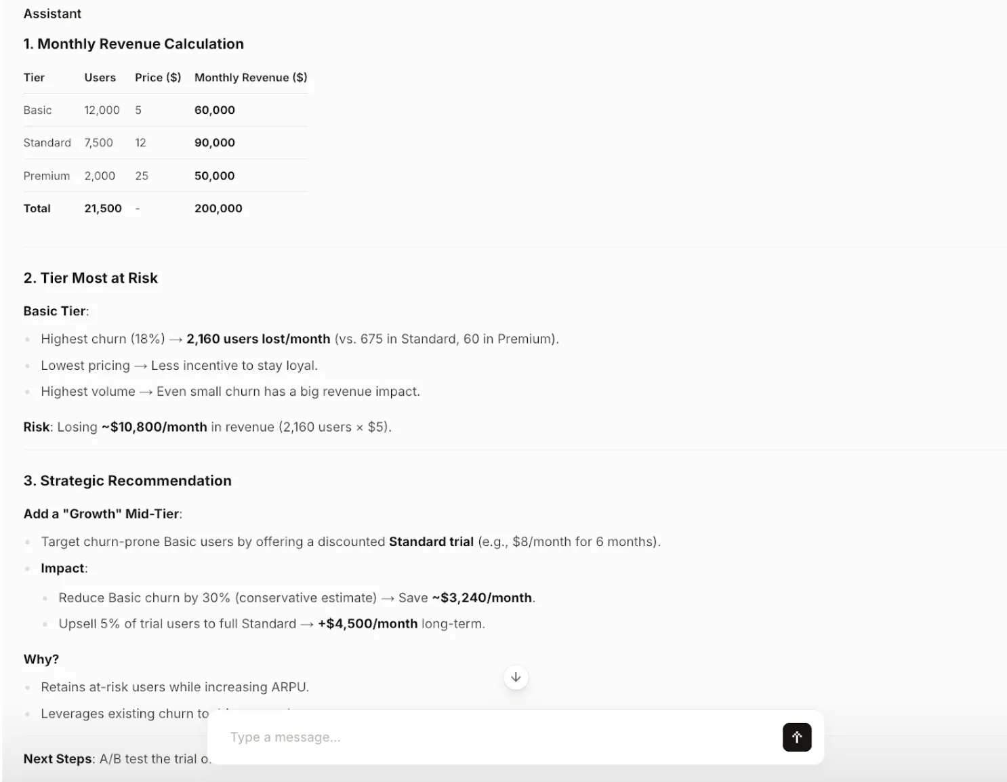Screen dimensions: 1007x782
Task: Click the bold "Standard trial" text
Action: [x=431, y=541]
